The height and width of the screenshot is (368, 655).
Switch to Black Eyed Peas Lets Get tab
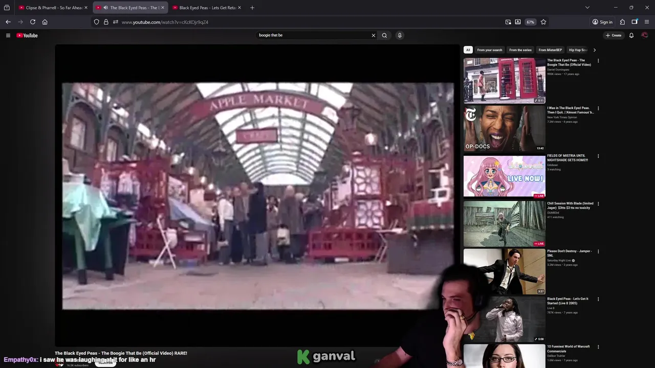click(207, 8)
